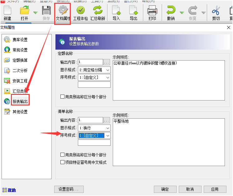233x196 pixels.
Task: Click the 打印 printer icon
Action: 152,11
